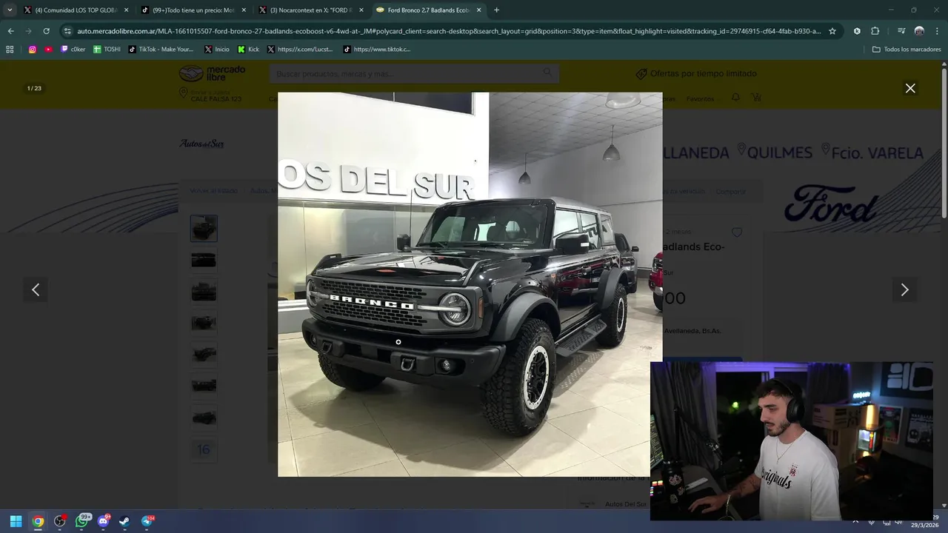
Task: Open Steam from the taskbar
Action: 124,521
